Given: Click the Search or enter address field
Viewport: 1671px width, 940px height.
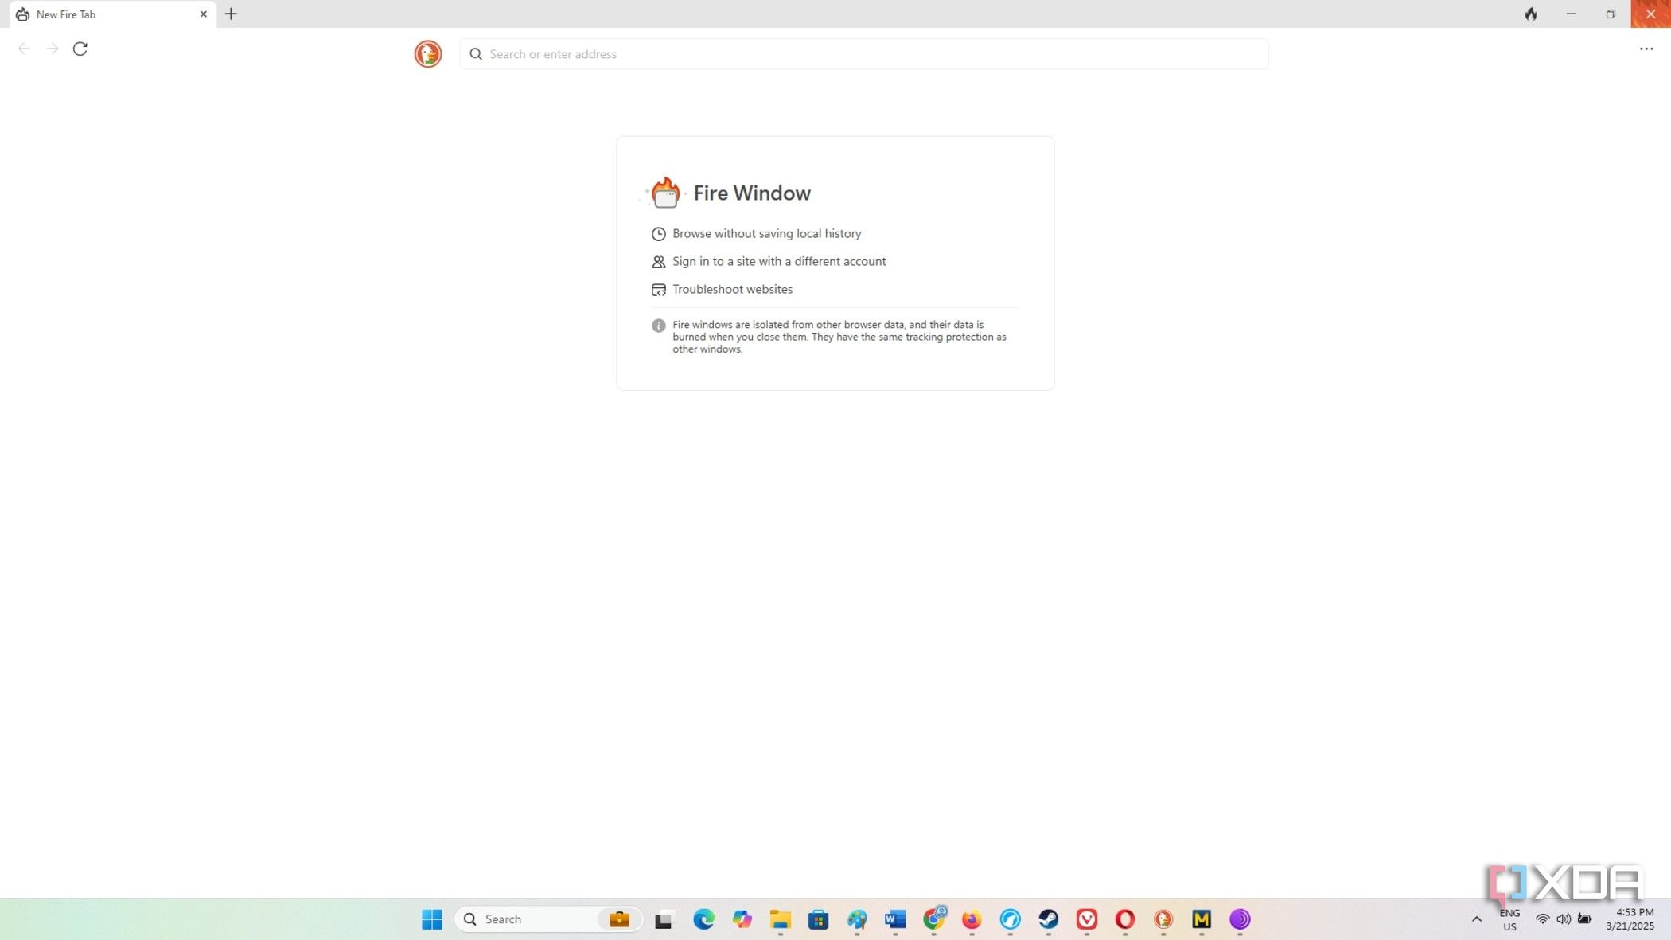Looking at the screenshot, I should click(x=863, y=54).
